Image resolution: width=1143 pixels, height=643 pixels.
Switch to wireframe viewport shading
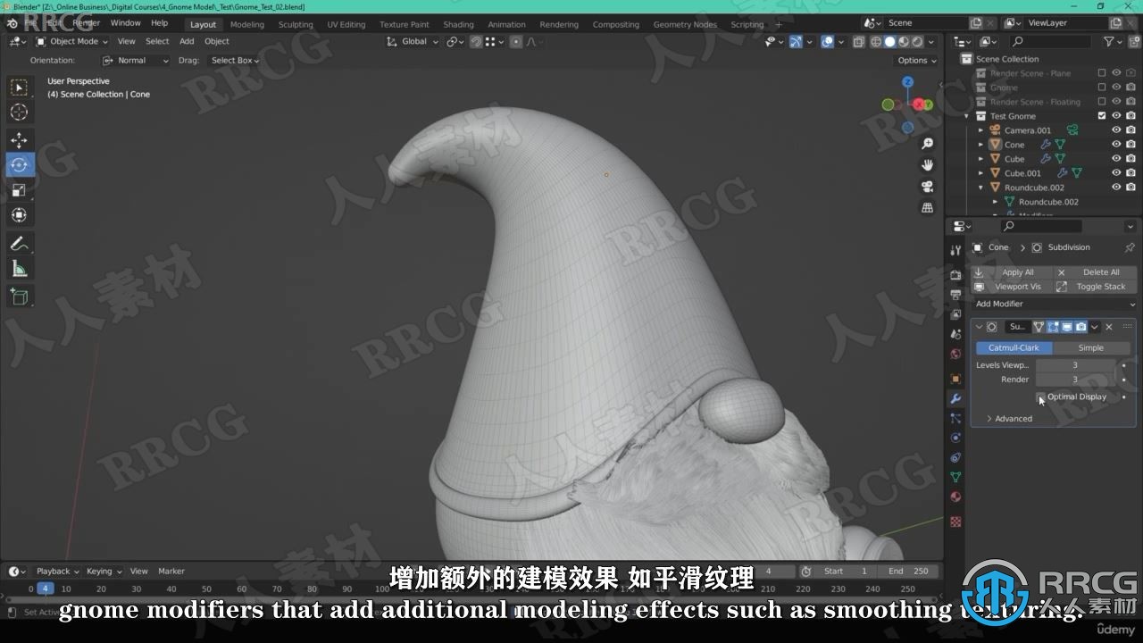point(876,42)
